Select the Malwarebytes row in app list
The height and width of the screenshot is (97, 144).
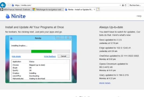41,79
